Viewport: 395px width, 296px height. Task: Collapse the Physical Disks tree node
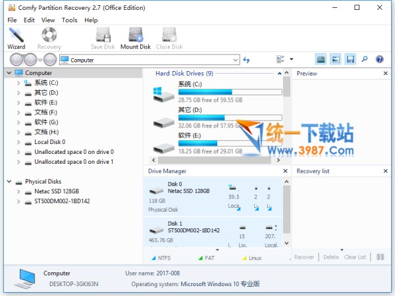pos(9,182)
